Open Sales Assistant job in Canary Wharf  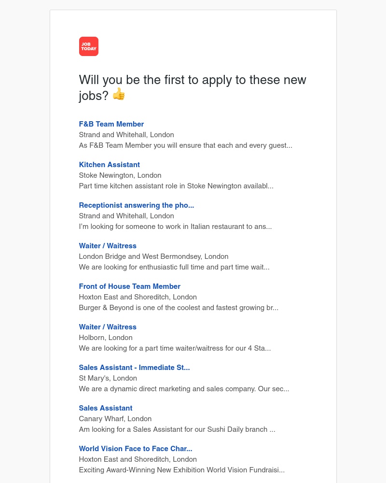click(106, 408)
